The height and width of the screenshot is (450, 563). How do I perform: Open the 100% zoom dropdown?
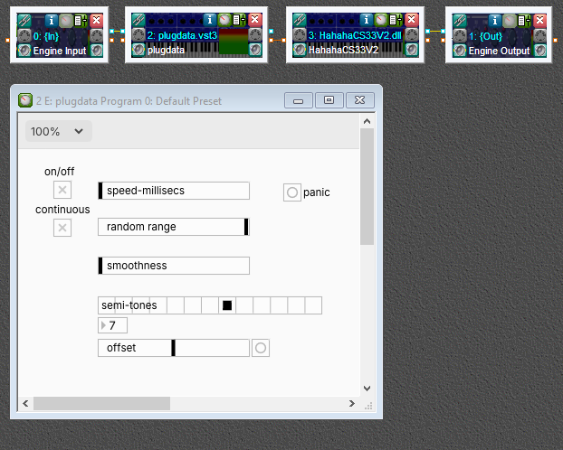[x=58, y=131]
